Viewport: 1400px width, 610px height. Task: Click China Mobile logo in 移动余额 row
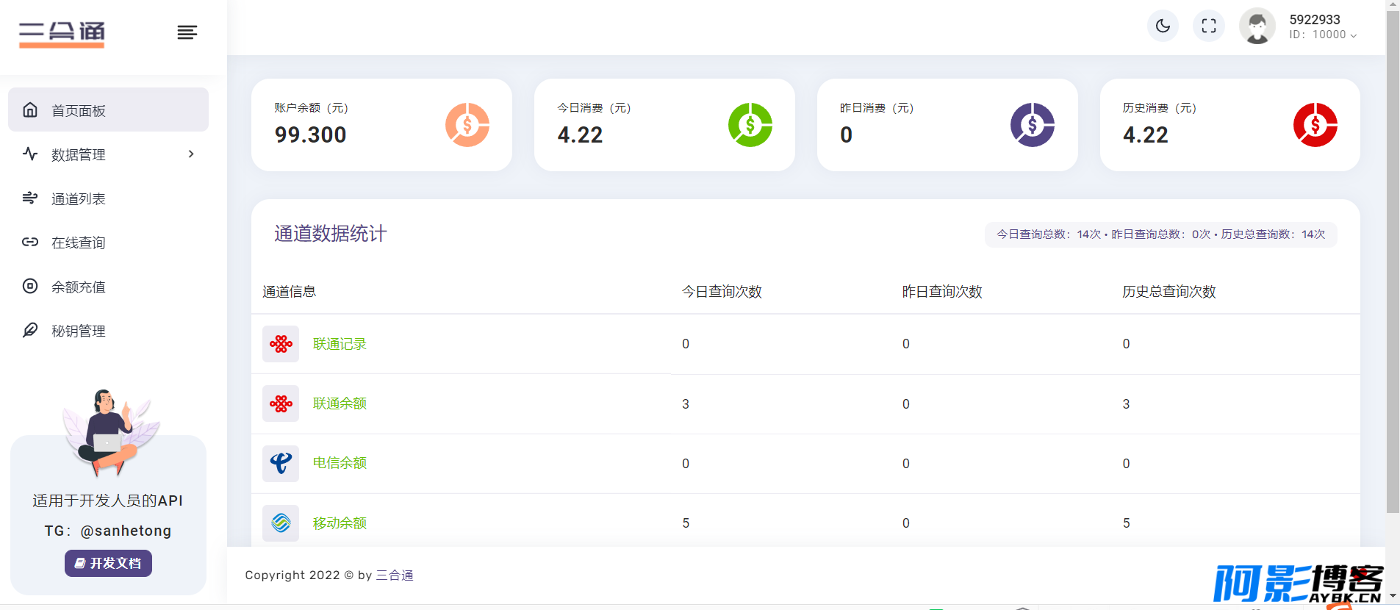point(281,523)
